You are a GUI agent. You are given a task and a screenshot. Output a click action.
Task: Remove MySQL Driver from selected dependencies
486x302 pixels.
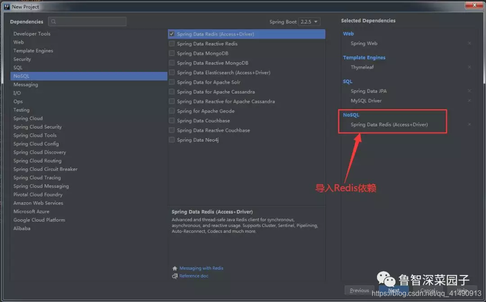coord(469,101)
